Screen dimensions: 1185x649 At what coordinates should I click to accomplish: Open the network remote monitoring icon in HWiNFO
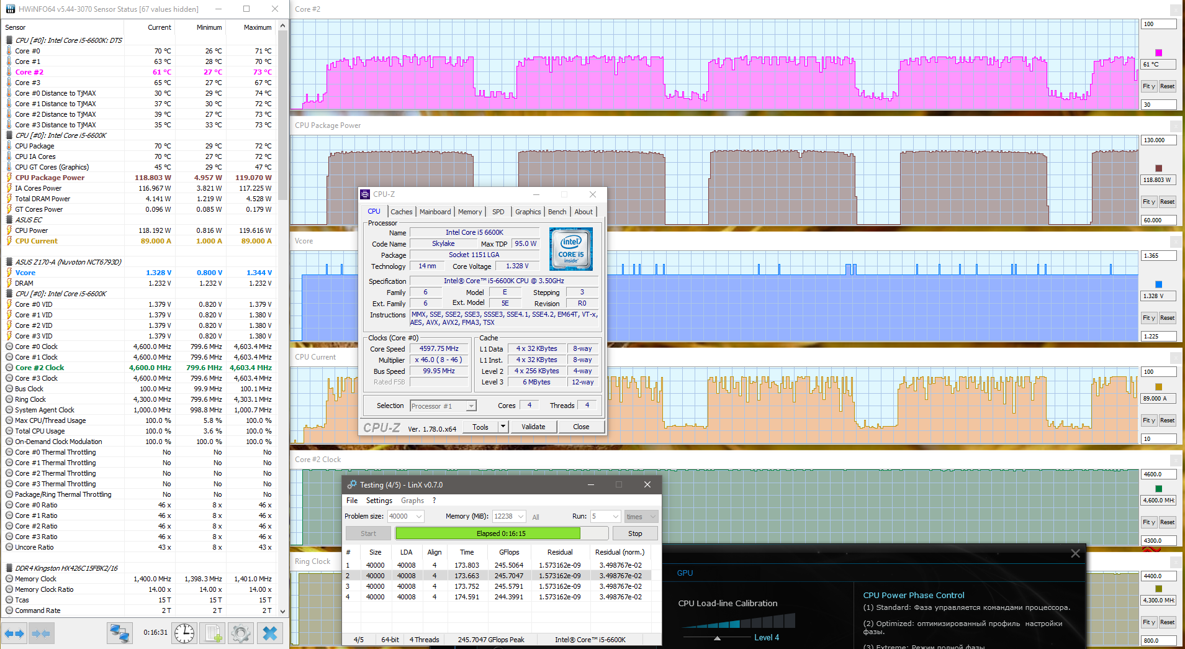(119, 633)
